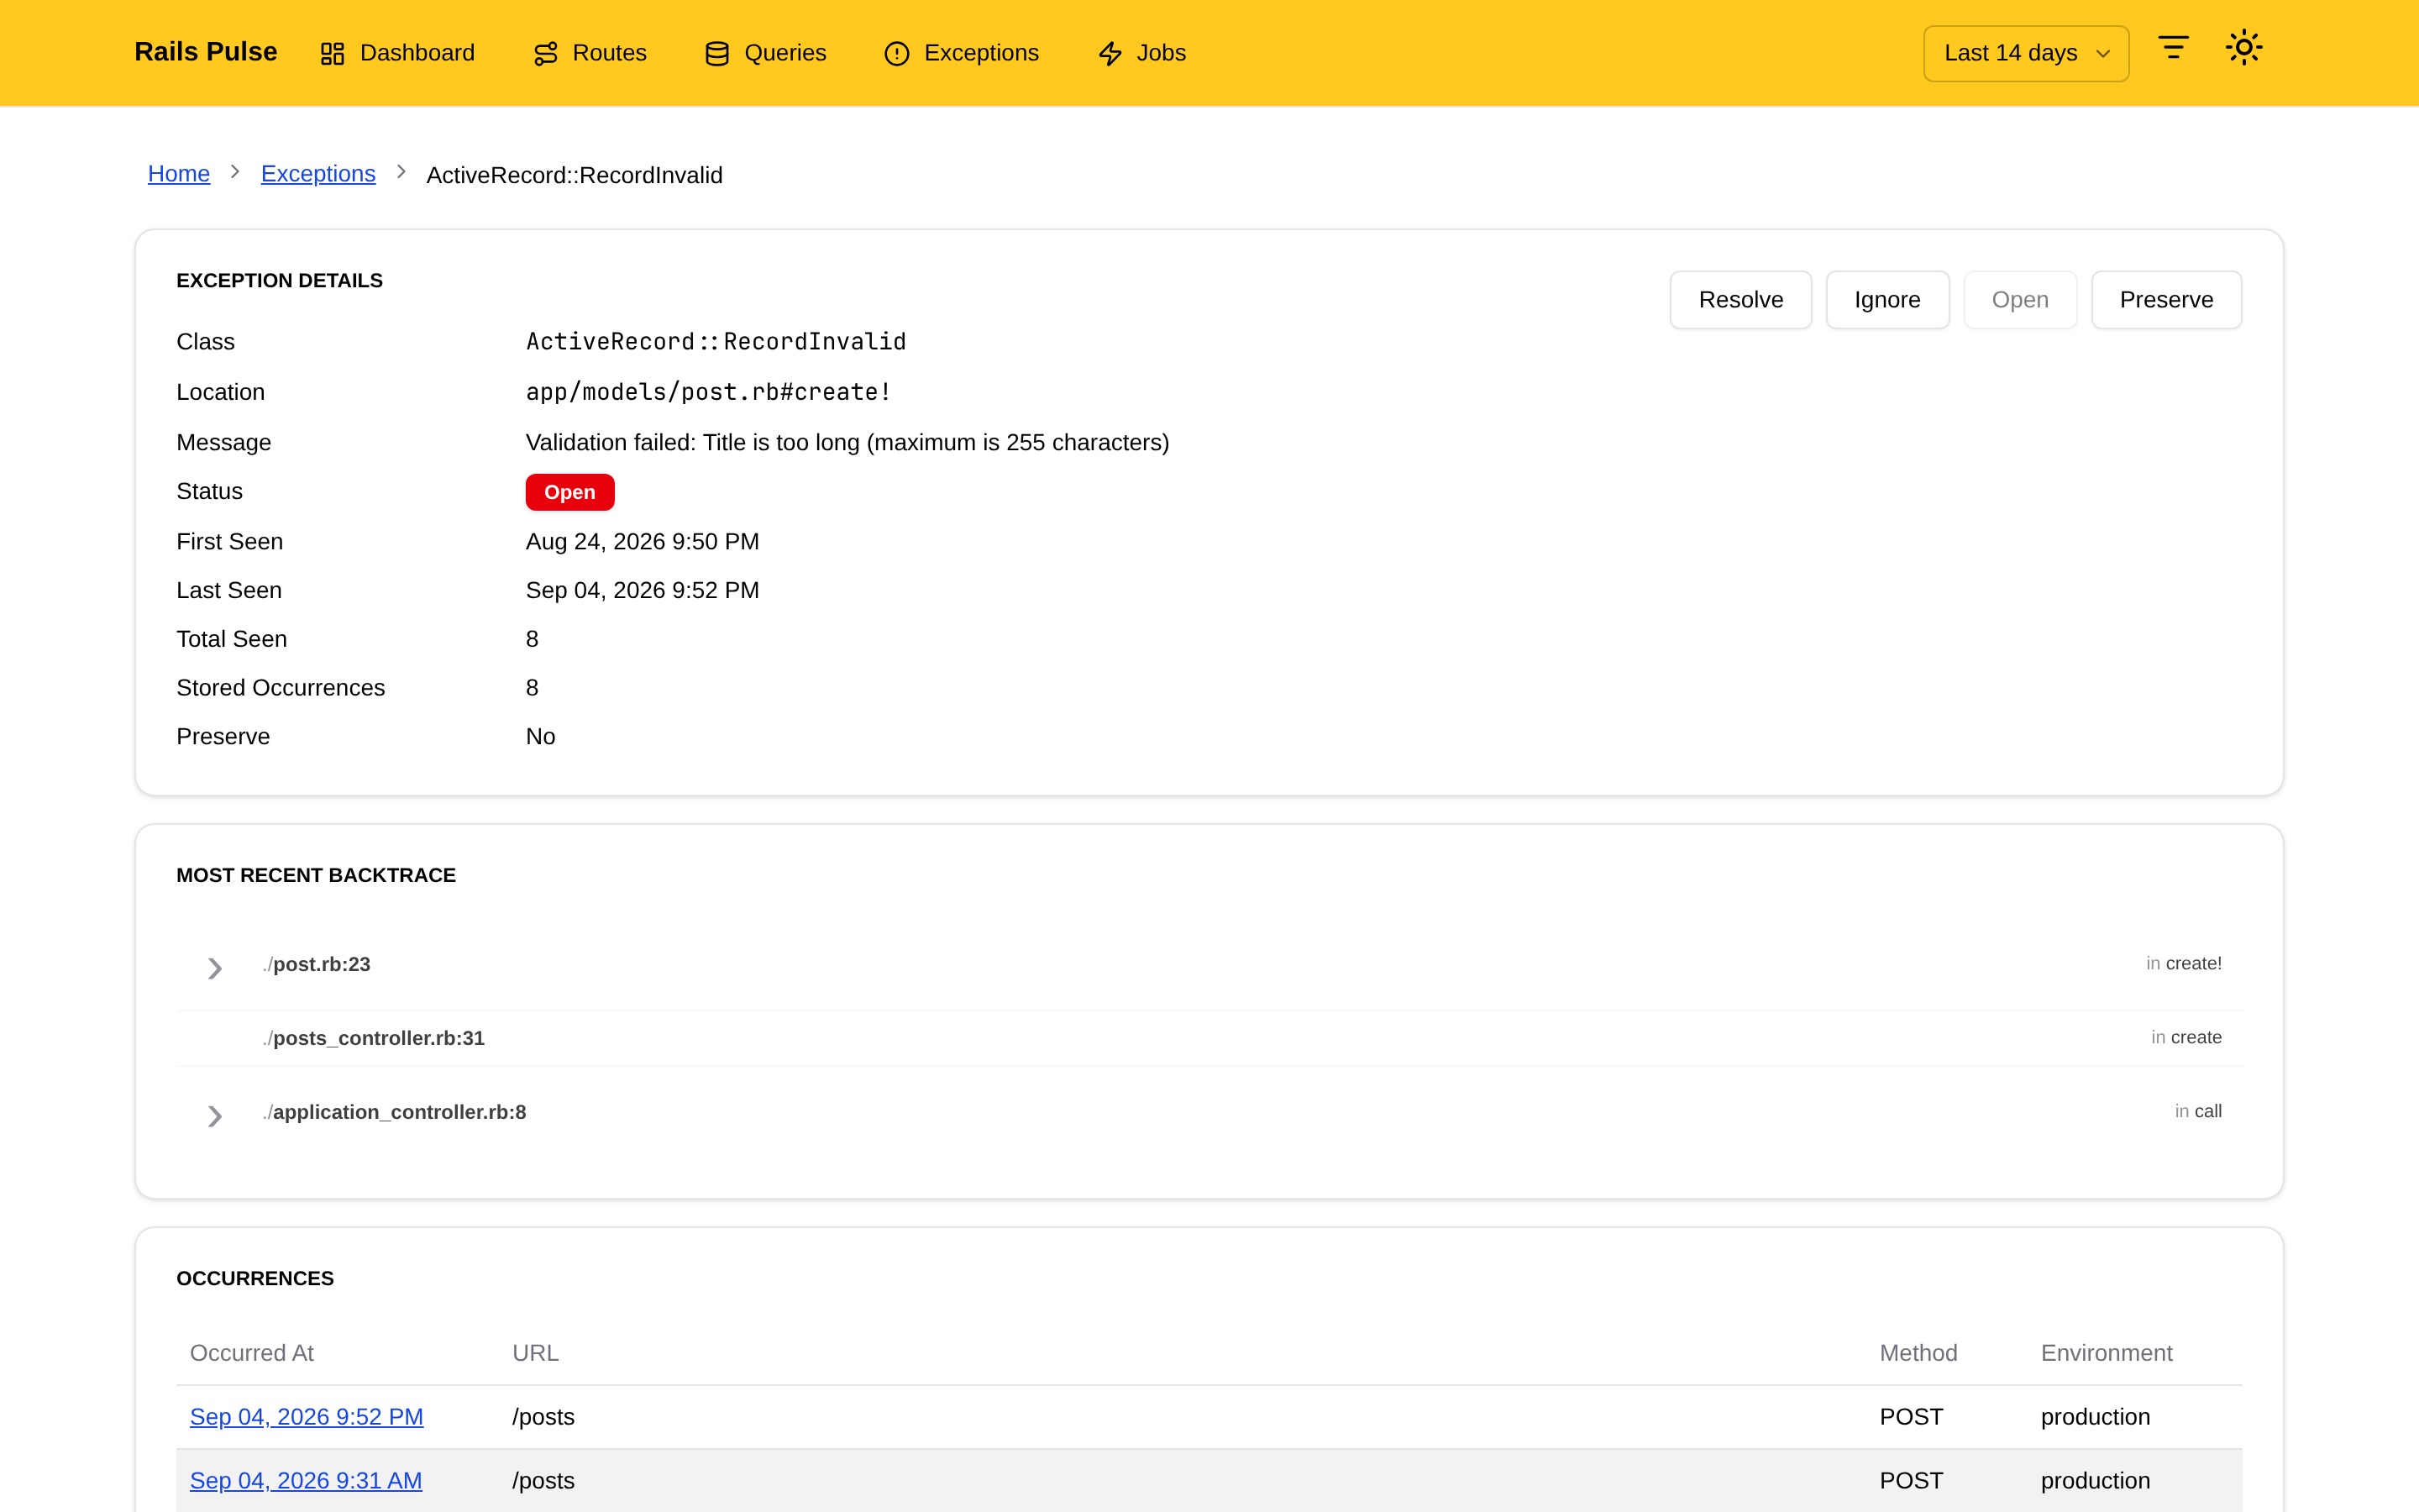Select the app/models/post.rb#create! location value
Image resolution: width=2419 pixels, height=1512 pixels.
click(708, 392)
